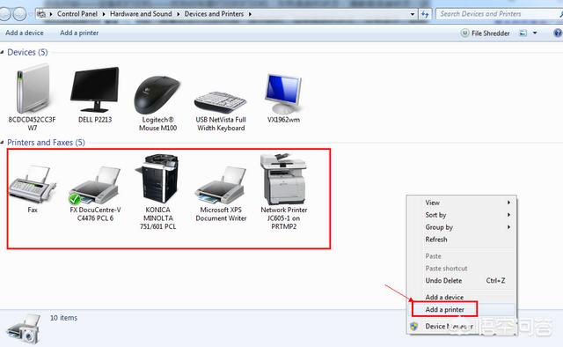Open the Group by submenu
The image size is (563, 347).
(x=461, y=227)
